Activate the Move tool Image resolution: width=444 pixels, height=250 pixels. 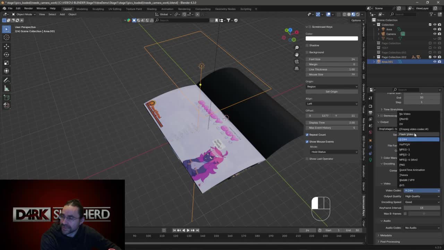pos(6,46)
